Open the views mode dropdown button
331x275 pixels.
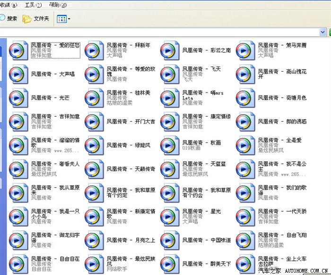(x=63, y=19)
